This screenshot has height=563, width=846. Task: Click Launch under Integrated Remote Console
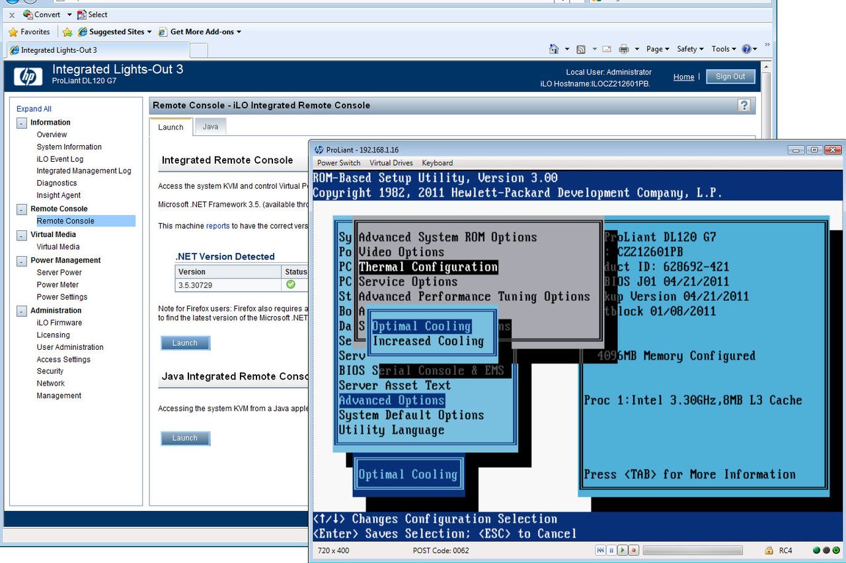pos(185,343)
